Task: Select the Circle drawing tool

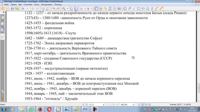Action: pos(125,8)
